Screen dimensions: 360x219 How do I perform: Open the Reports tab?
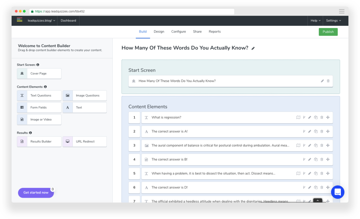(x=214, y=31)
